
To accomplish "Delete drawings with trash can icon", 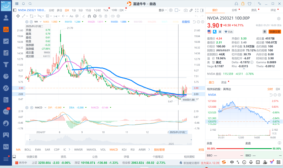I will 106,16.
